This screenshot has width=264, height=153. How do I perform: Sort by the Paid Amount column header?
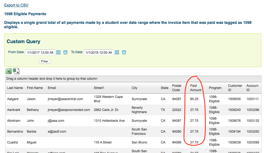(x=196, y=88)
